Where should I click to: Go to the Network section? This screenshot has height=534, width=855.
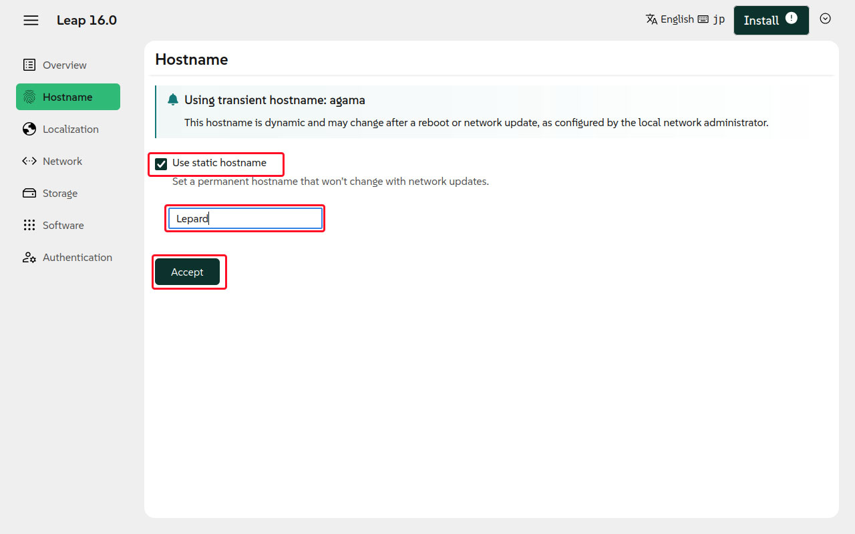coord(62,161)
